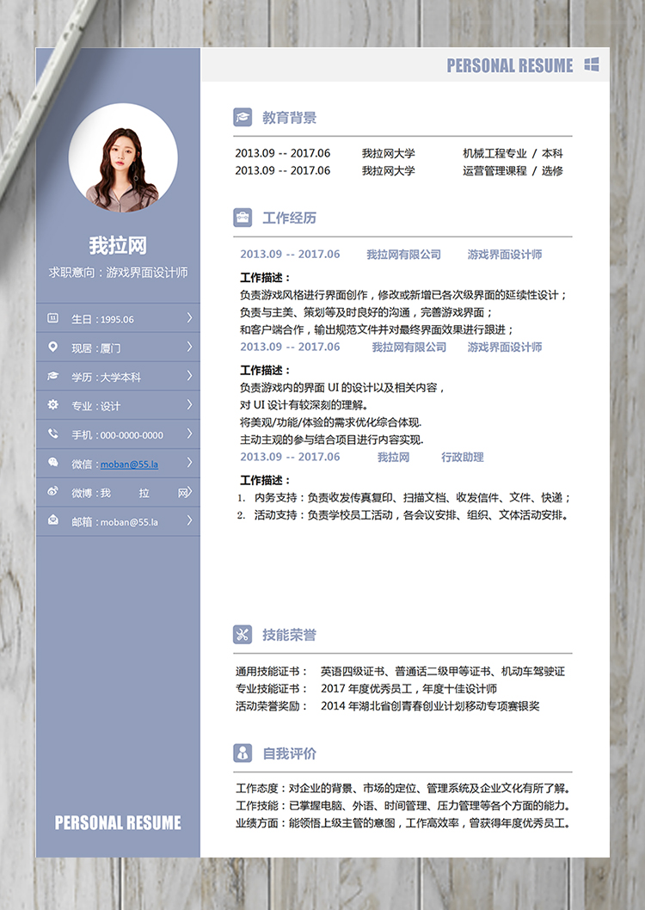Viewport: 645px width, 910px height.
Task: Click PERSONAL RESUME text at sidebar bottom
Action: 118,822
